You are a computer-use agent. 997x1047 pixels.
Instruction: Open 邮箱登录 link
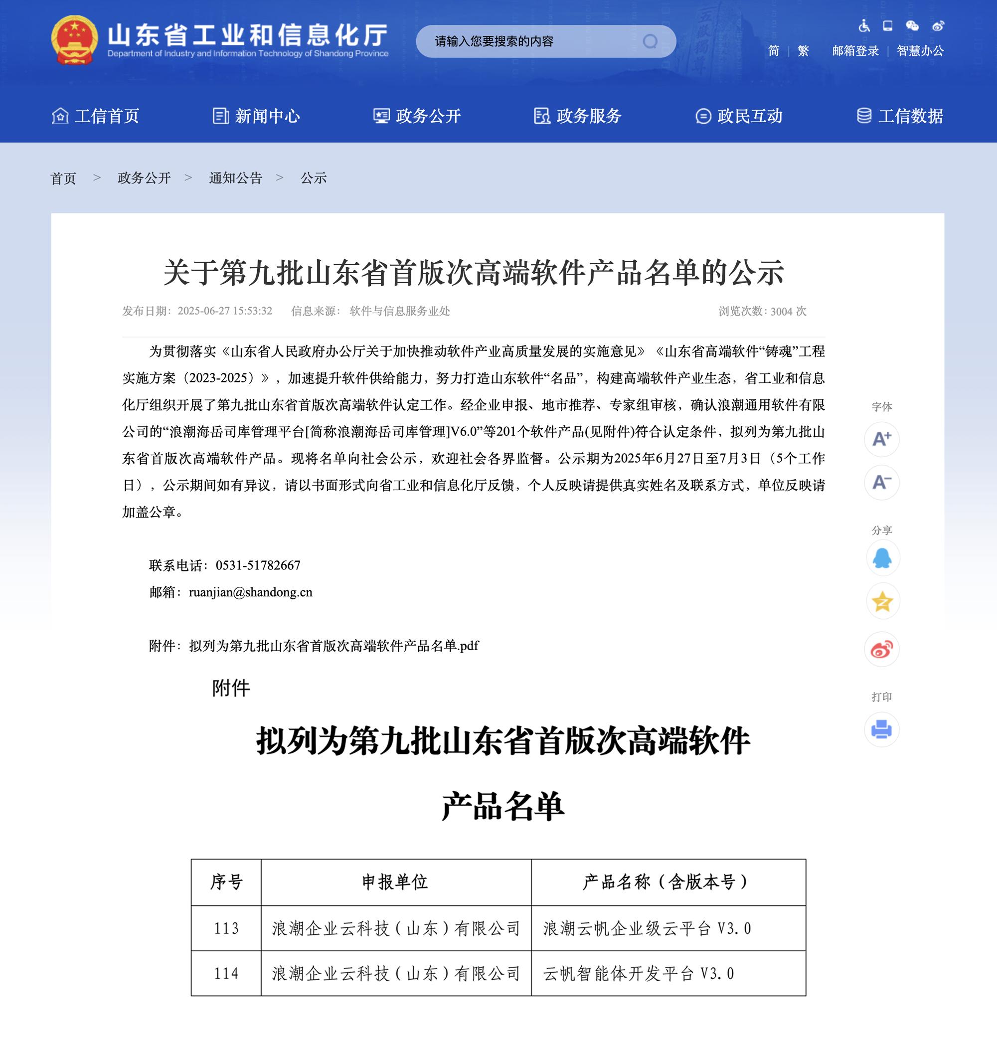pyautogui.click(x=855, y=51)
